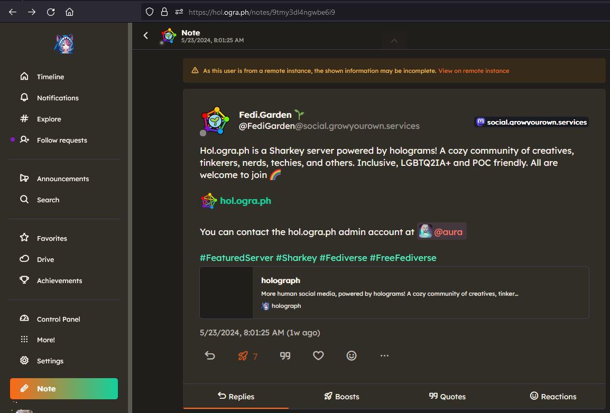Click View on remote instance link
This screenshot has height=413, width=610.
pos(474,71)
